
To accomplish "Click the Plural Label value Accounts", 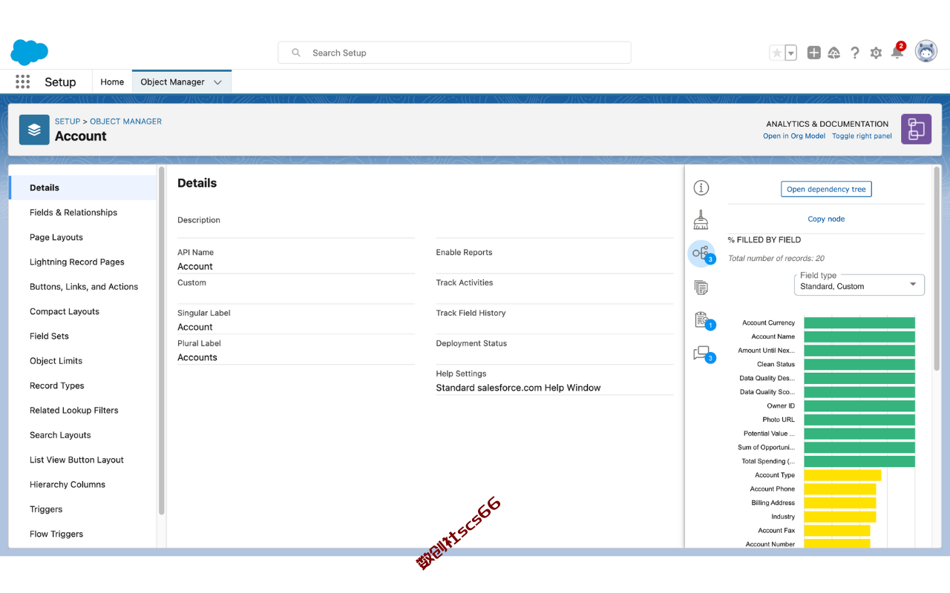I will click(x=197, y=357).
